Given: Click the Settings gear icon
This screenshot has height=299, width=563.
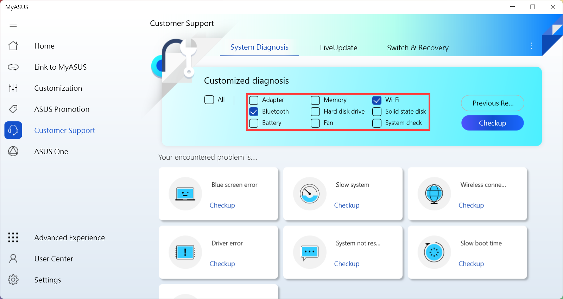Looking at the screenshot, I should pyautogui.click(x=13, y=280).
